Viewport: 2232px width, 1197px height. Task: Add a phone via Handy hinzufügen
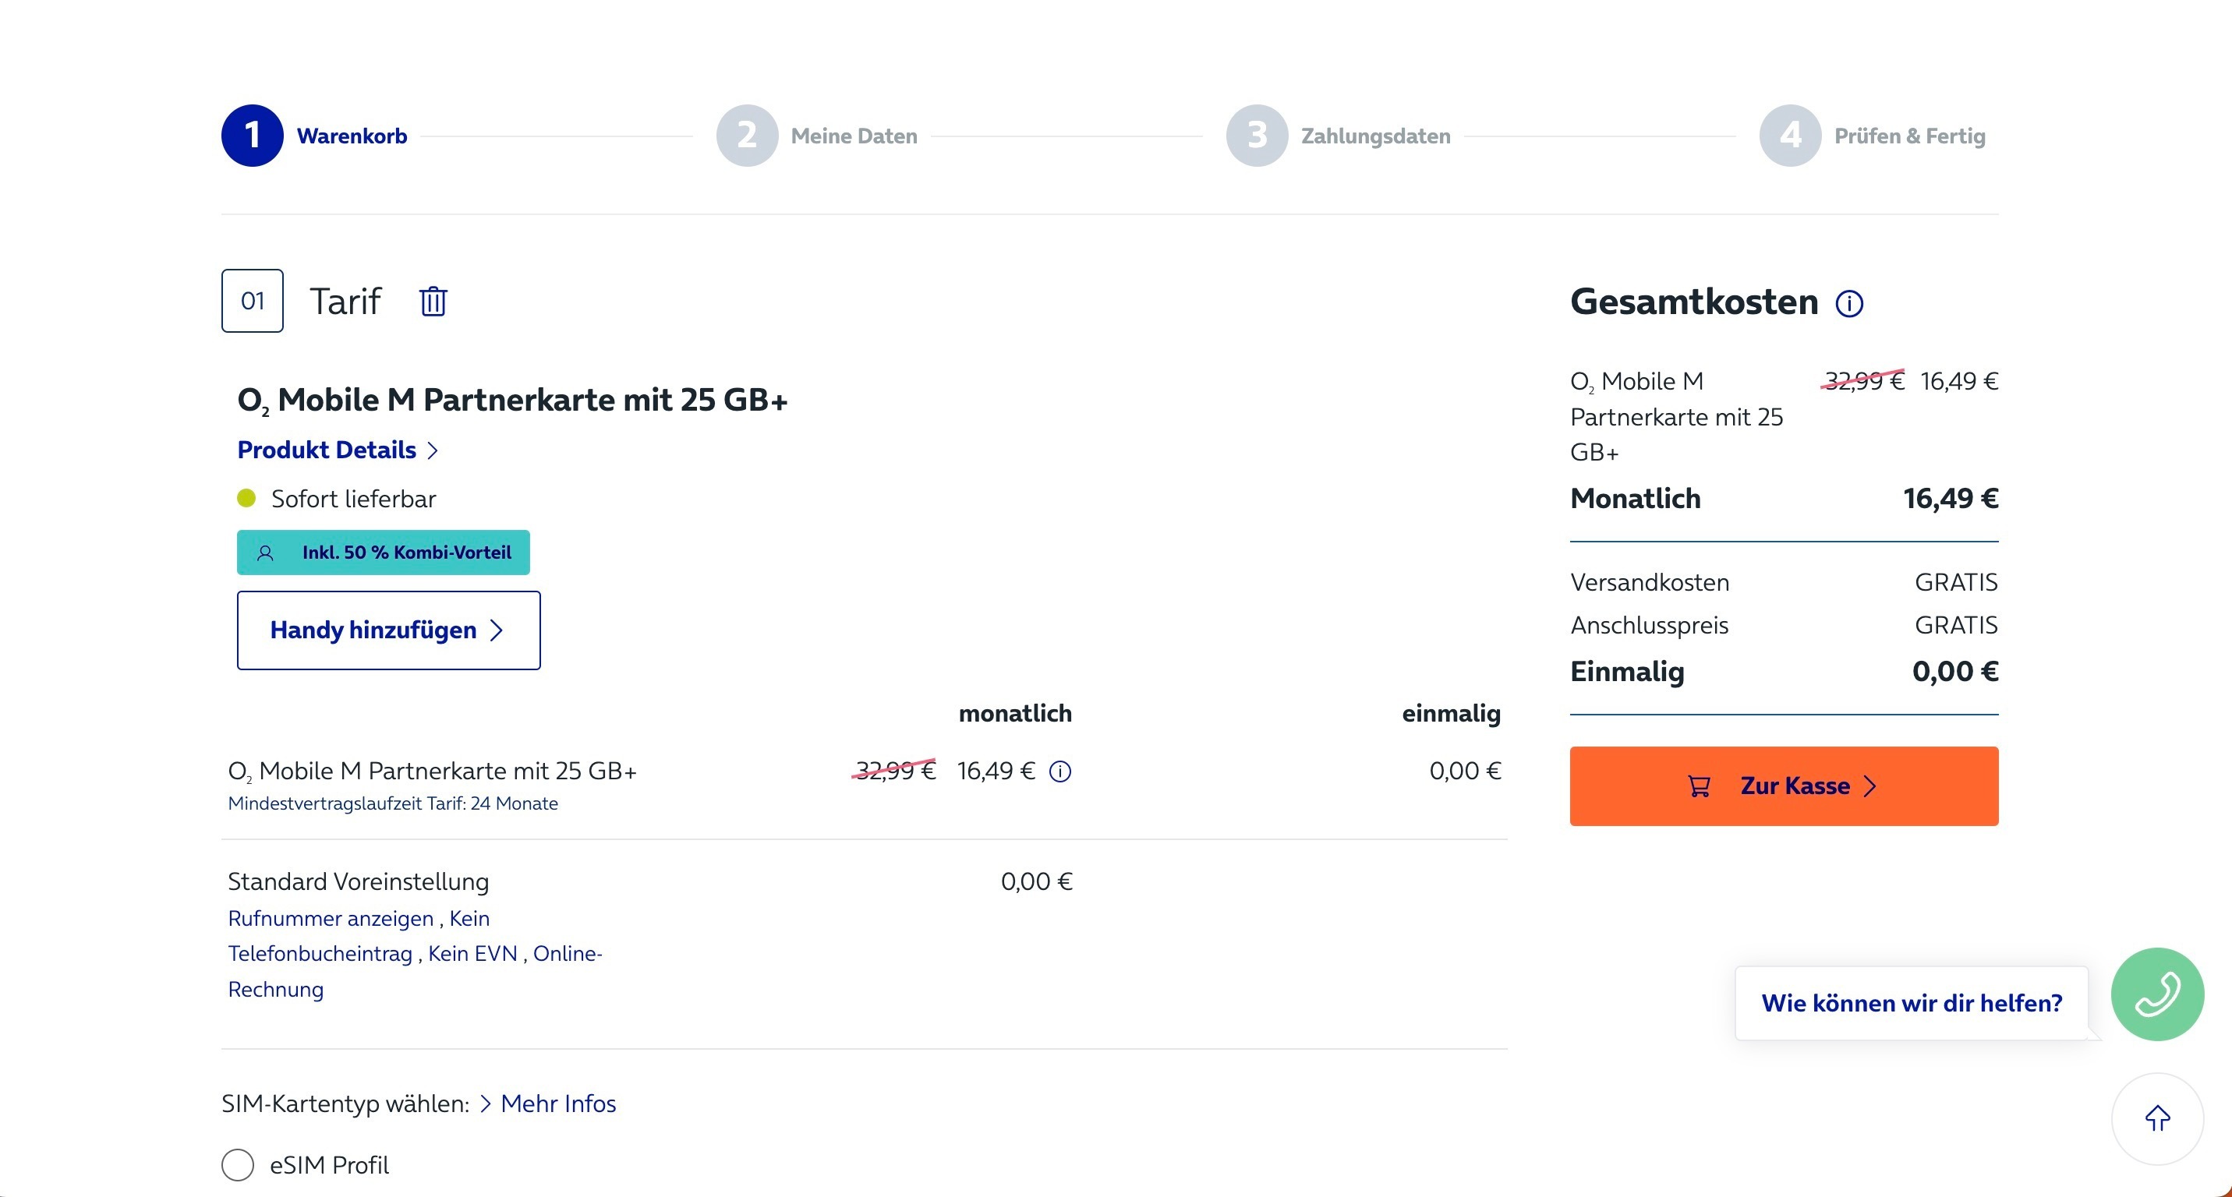click(389, 630)
